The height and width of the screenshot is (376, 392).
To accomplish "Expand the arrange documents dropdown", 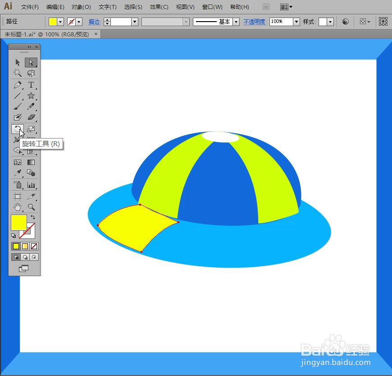I will 286,7.
